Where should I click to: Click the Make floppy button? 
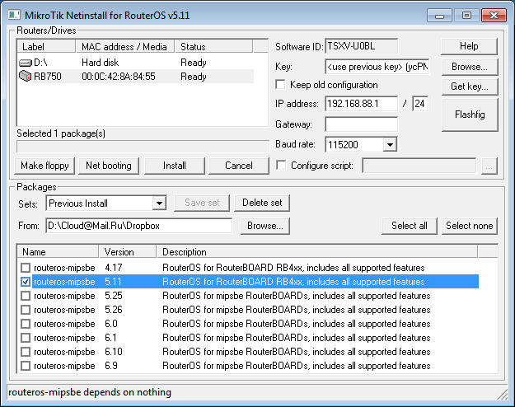(x=44, y=166)
